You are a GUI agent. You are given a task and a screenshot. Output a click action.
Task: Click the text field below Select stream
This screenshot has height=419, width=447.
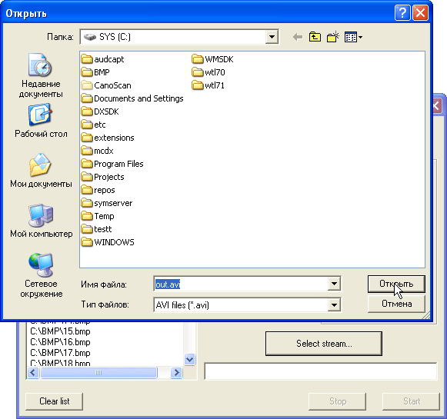pos(320,371)
